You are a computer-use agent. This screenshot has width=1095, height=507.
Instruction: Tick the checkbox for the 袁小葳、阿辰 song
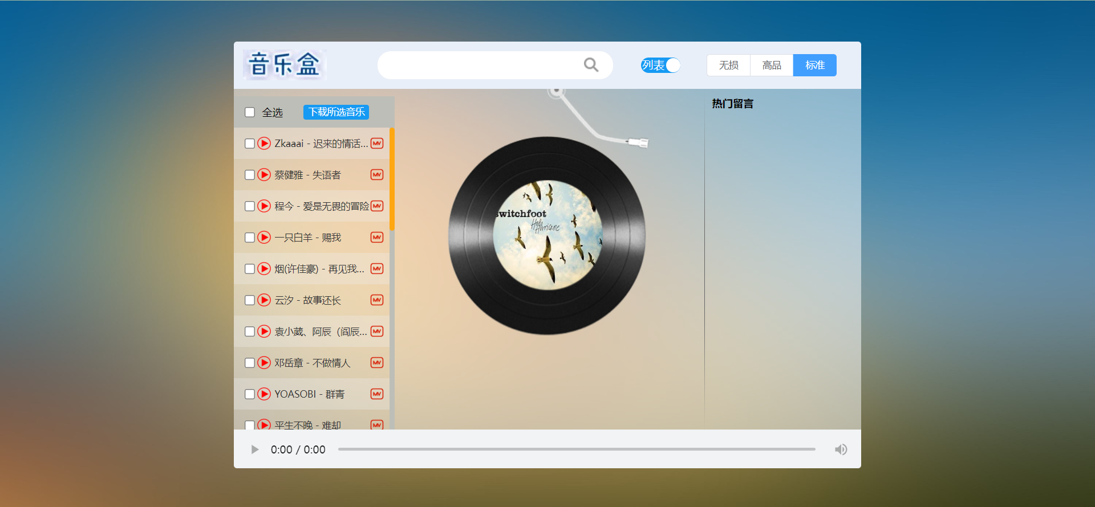pos(250,332)
